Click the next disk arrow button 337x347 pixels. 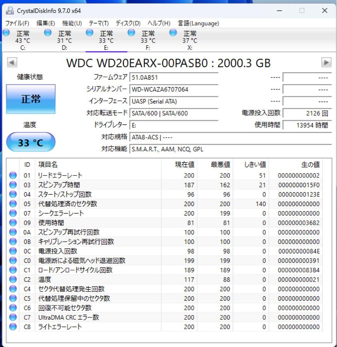(x=327, y=63)
